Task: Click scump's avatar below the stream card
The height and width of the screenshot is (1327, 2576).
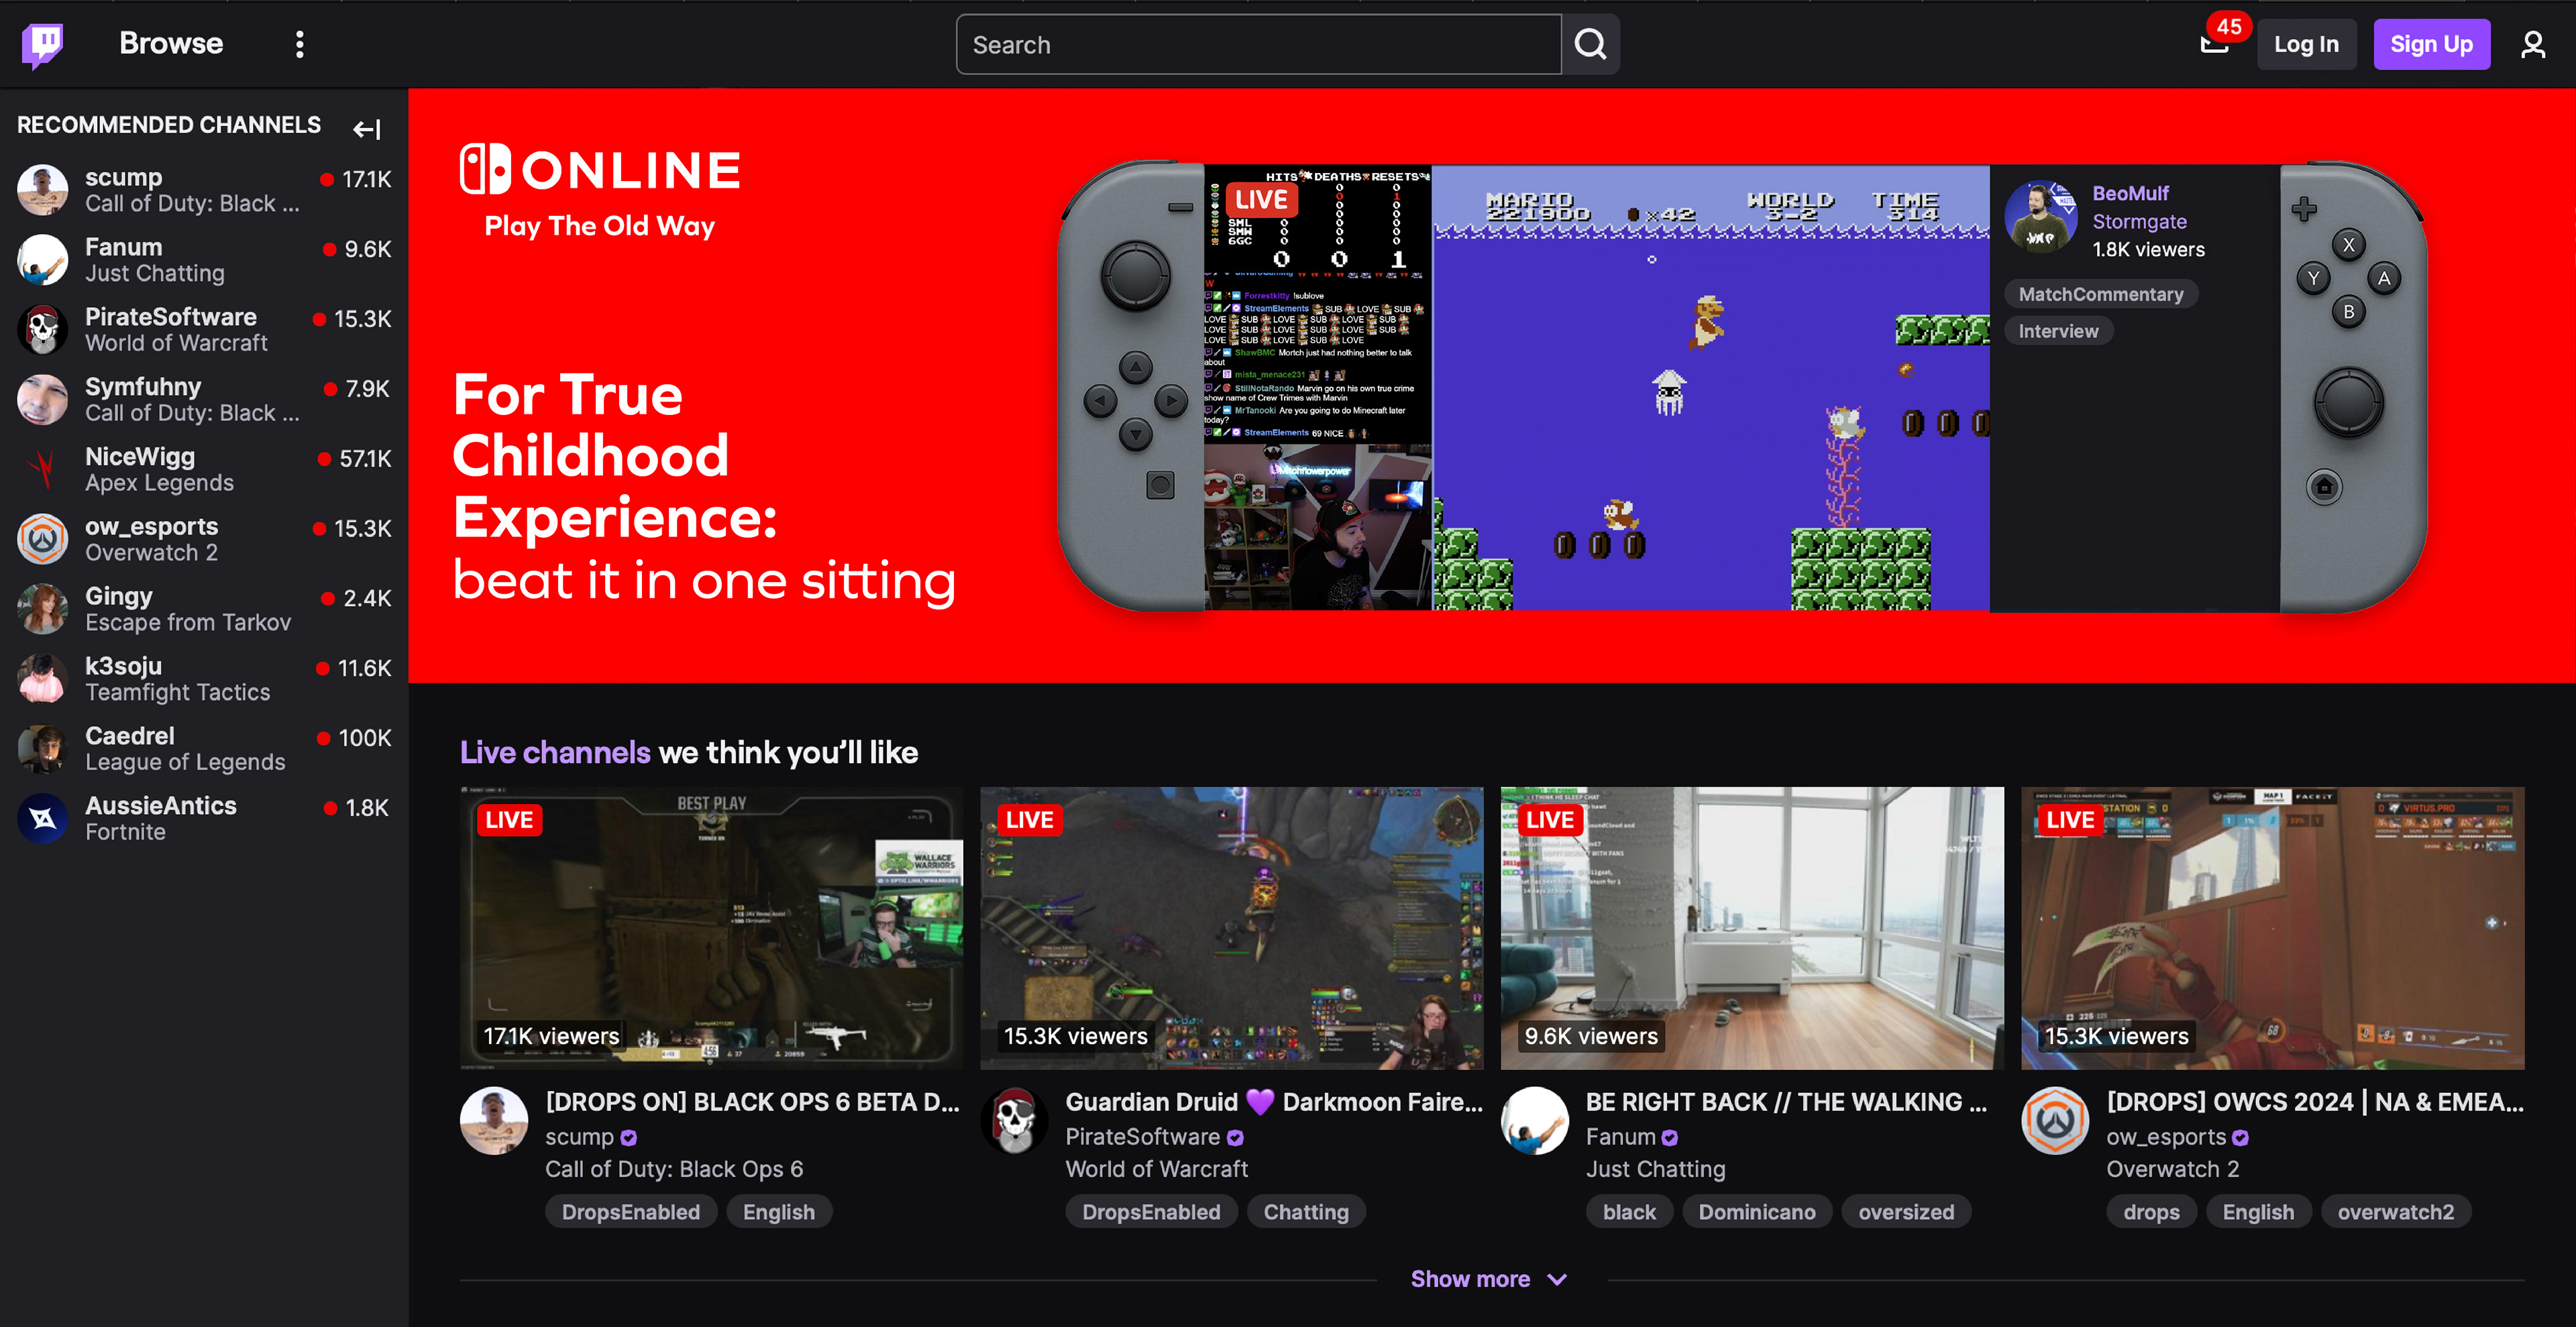Action: 493,1121
